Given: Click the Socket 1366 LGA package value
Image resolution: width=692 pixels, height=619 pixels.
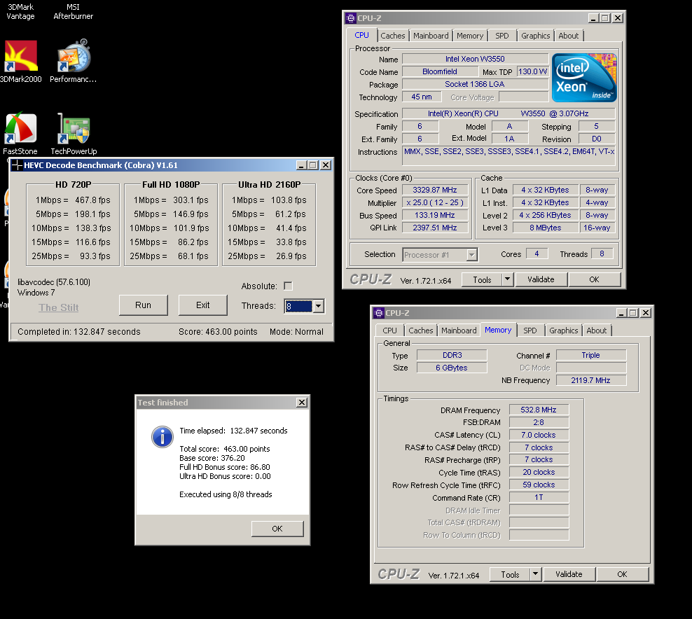Looking at the screenshot, I should click(x=475, y=84).
